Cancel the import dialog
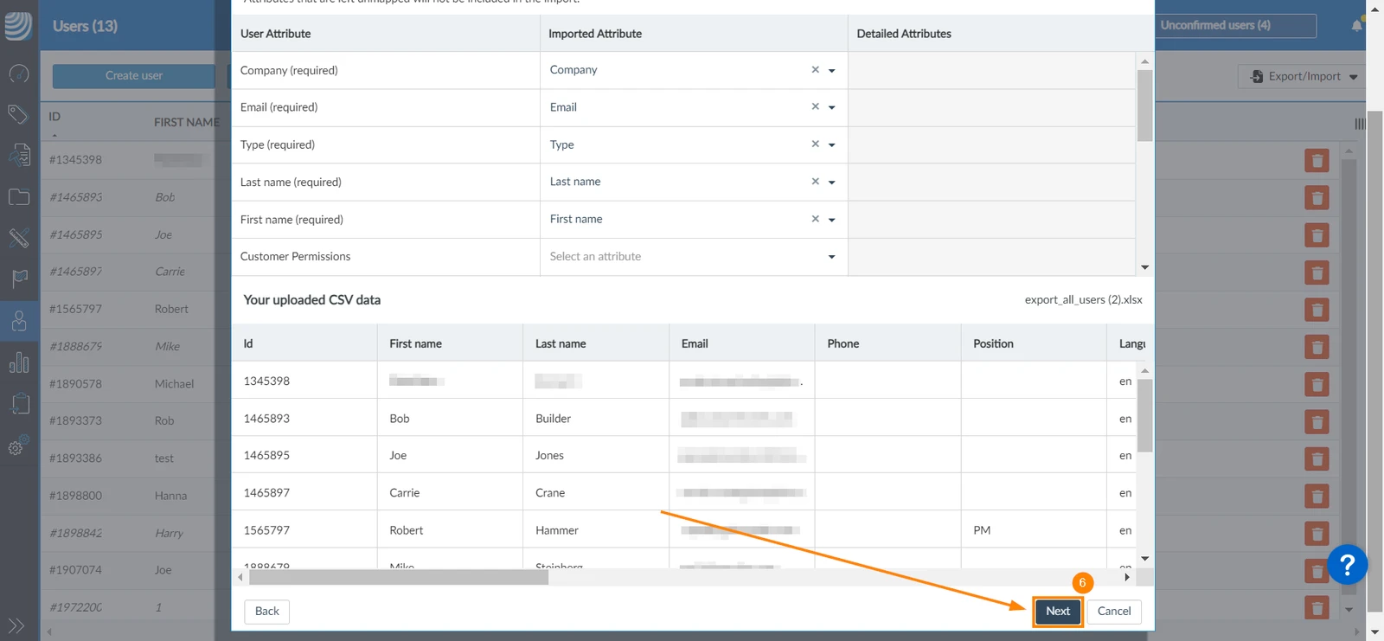This screenshot has width=1384, height=641. (x=1114, y=611)
